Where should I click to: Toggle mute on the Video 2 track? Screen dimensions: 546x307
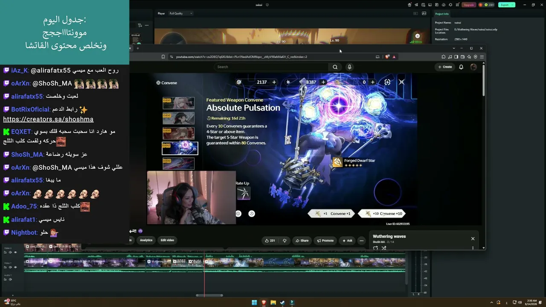coord(10,252)
